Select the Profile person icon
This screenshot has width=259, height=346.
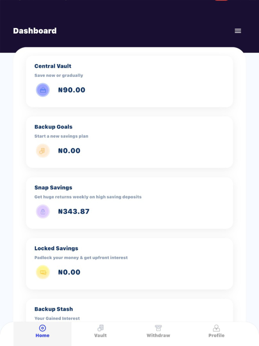pyautogui.click(x=216, y=327)
